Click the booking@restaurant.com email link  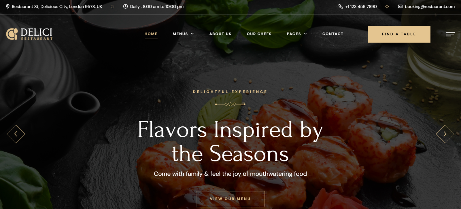click(430, 6)
